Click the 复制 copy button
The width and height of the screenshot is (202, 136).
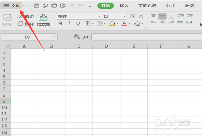click(25, 24)
